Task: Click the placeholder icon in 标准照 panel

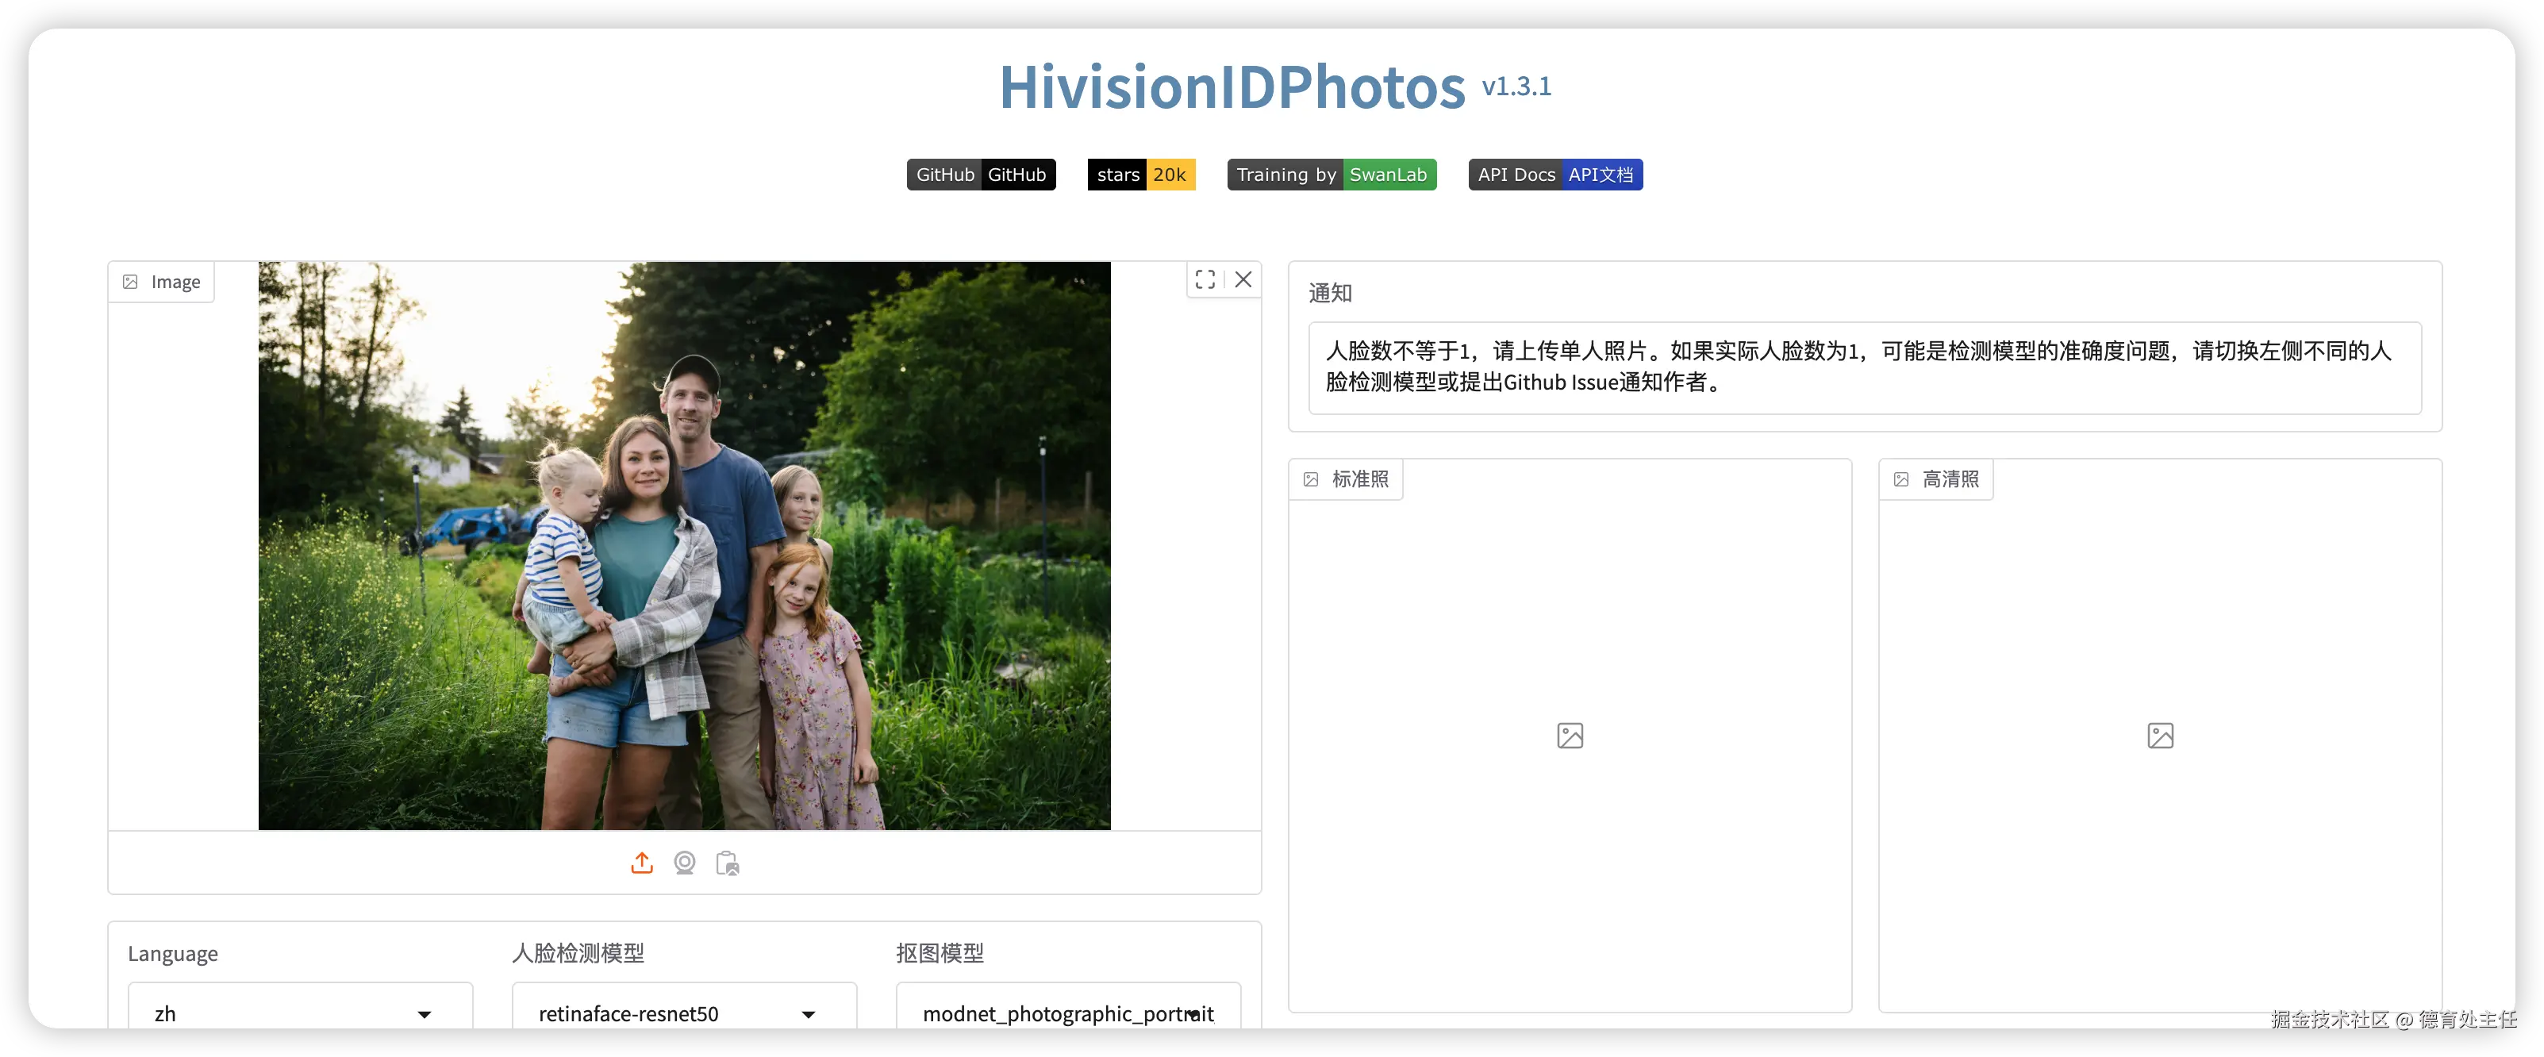Action: pyautogui.click(x=1570, y=735)
